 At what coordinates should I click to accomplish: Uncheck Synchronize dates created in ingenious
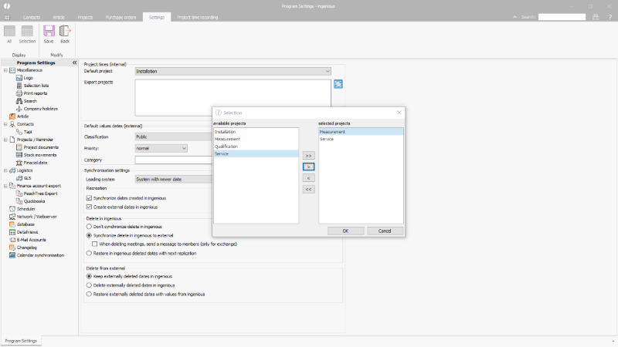pyautogui.click(x=87, y=198)
